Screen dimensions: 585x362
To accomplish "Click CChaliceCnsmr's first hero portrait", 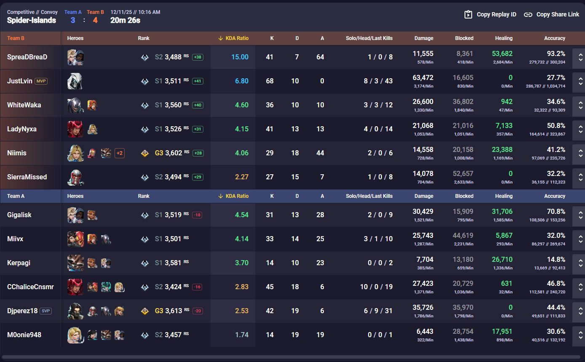I will click(x=75, y=287).
